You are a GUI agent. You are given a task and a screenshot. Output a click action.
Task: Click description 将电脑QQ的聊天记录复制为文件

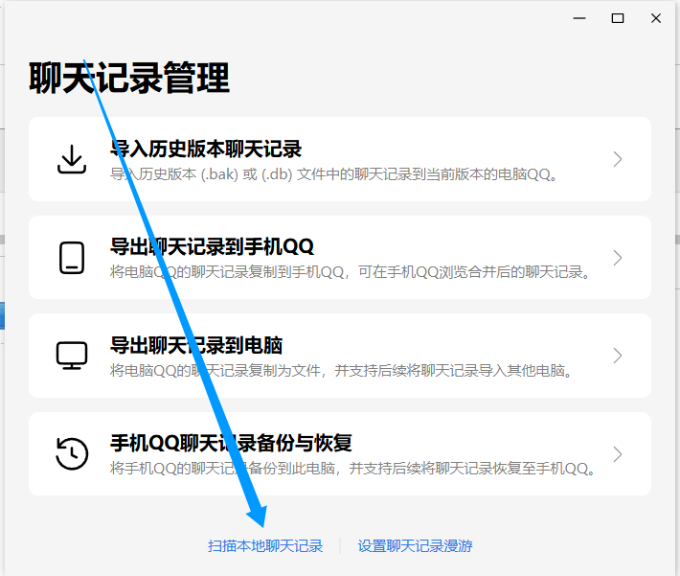341,371
